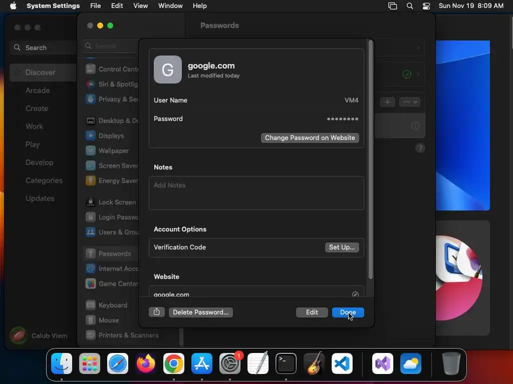Open the Apple menu

[13, 6]
